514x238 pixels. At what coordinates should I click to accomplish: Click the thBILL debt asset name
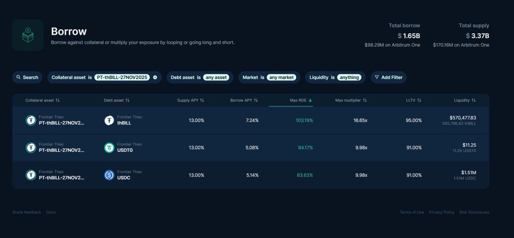[x=124, y=123]
